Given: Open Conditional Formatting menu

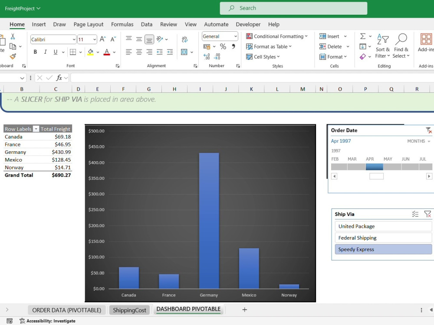Looking at the screenshot, I should point(277,36).
